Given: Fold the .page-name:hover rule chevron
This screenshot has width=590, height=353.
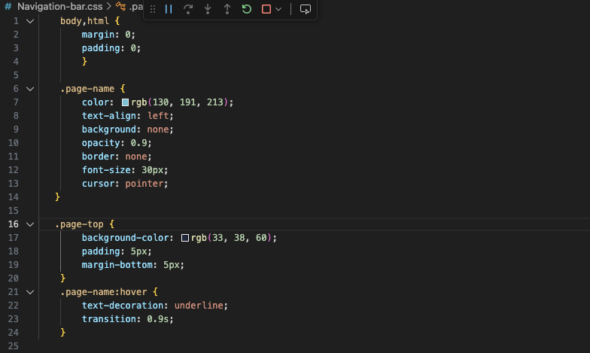Looking at the screenshot, I should (30, 291).
